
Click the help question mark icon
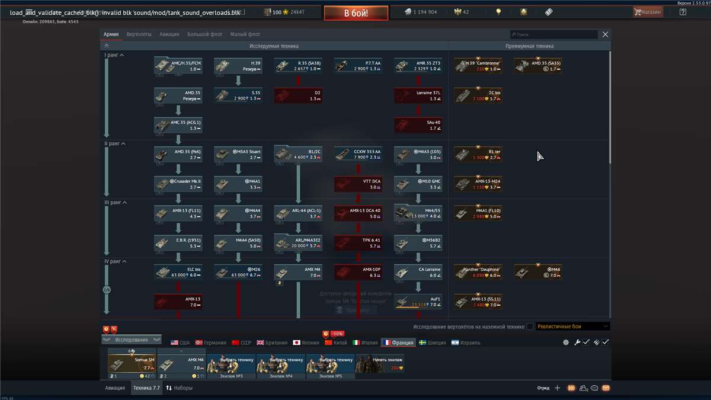[x=683, y=12]
